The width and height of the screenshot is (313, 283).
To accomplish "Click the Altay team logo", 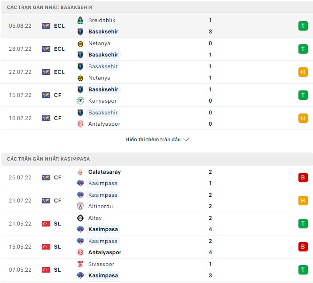I will 80,218.
